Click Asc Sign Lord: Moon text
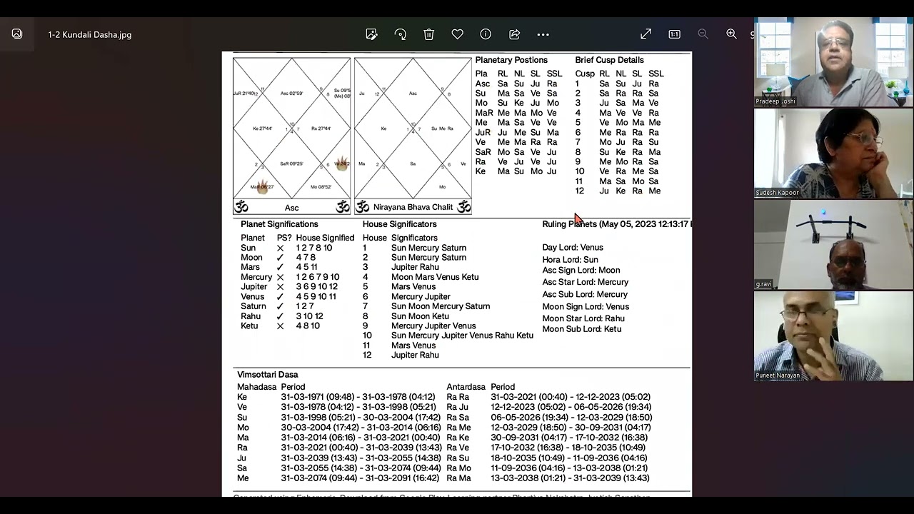914x514 pixels. (x=581, y=271)
